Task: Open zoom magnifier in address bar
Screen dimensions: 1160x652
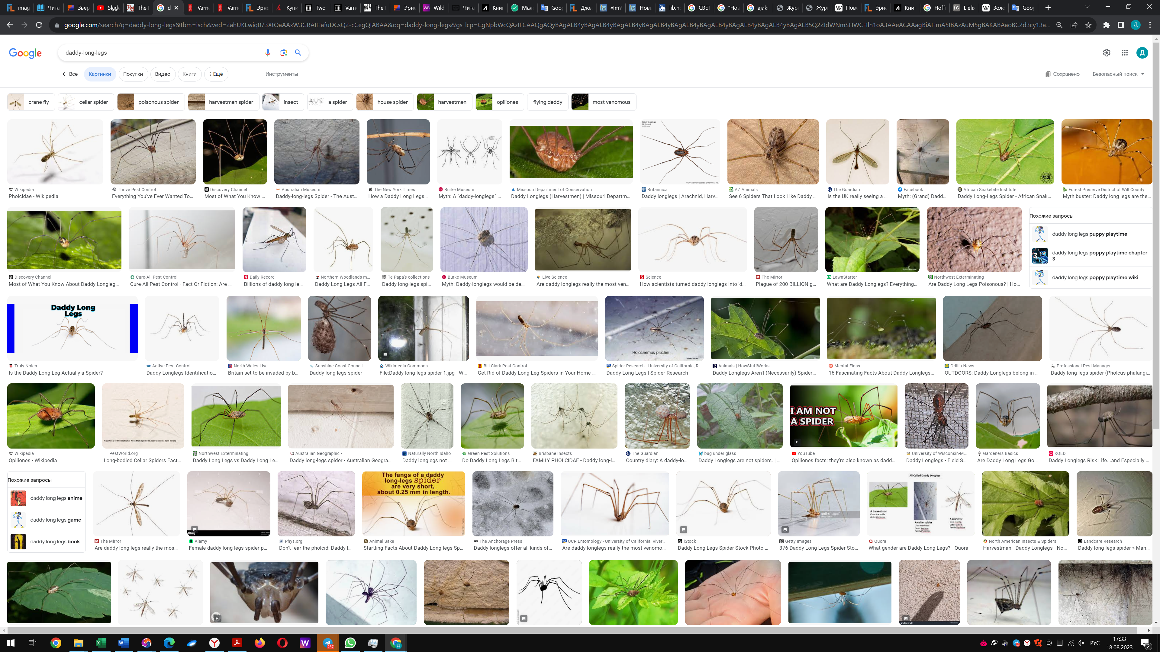Action: coord(1060,25)
